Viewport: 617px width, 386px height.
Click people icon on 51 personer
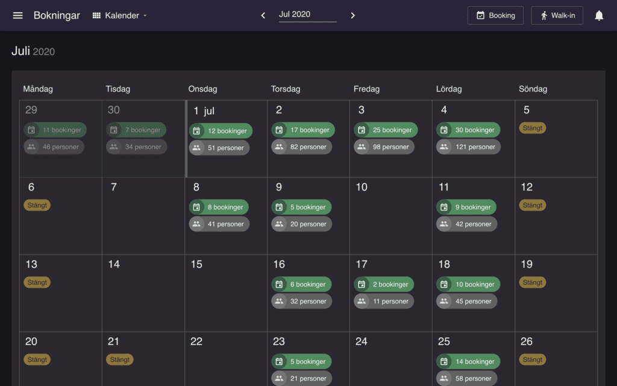point(197,148)
